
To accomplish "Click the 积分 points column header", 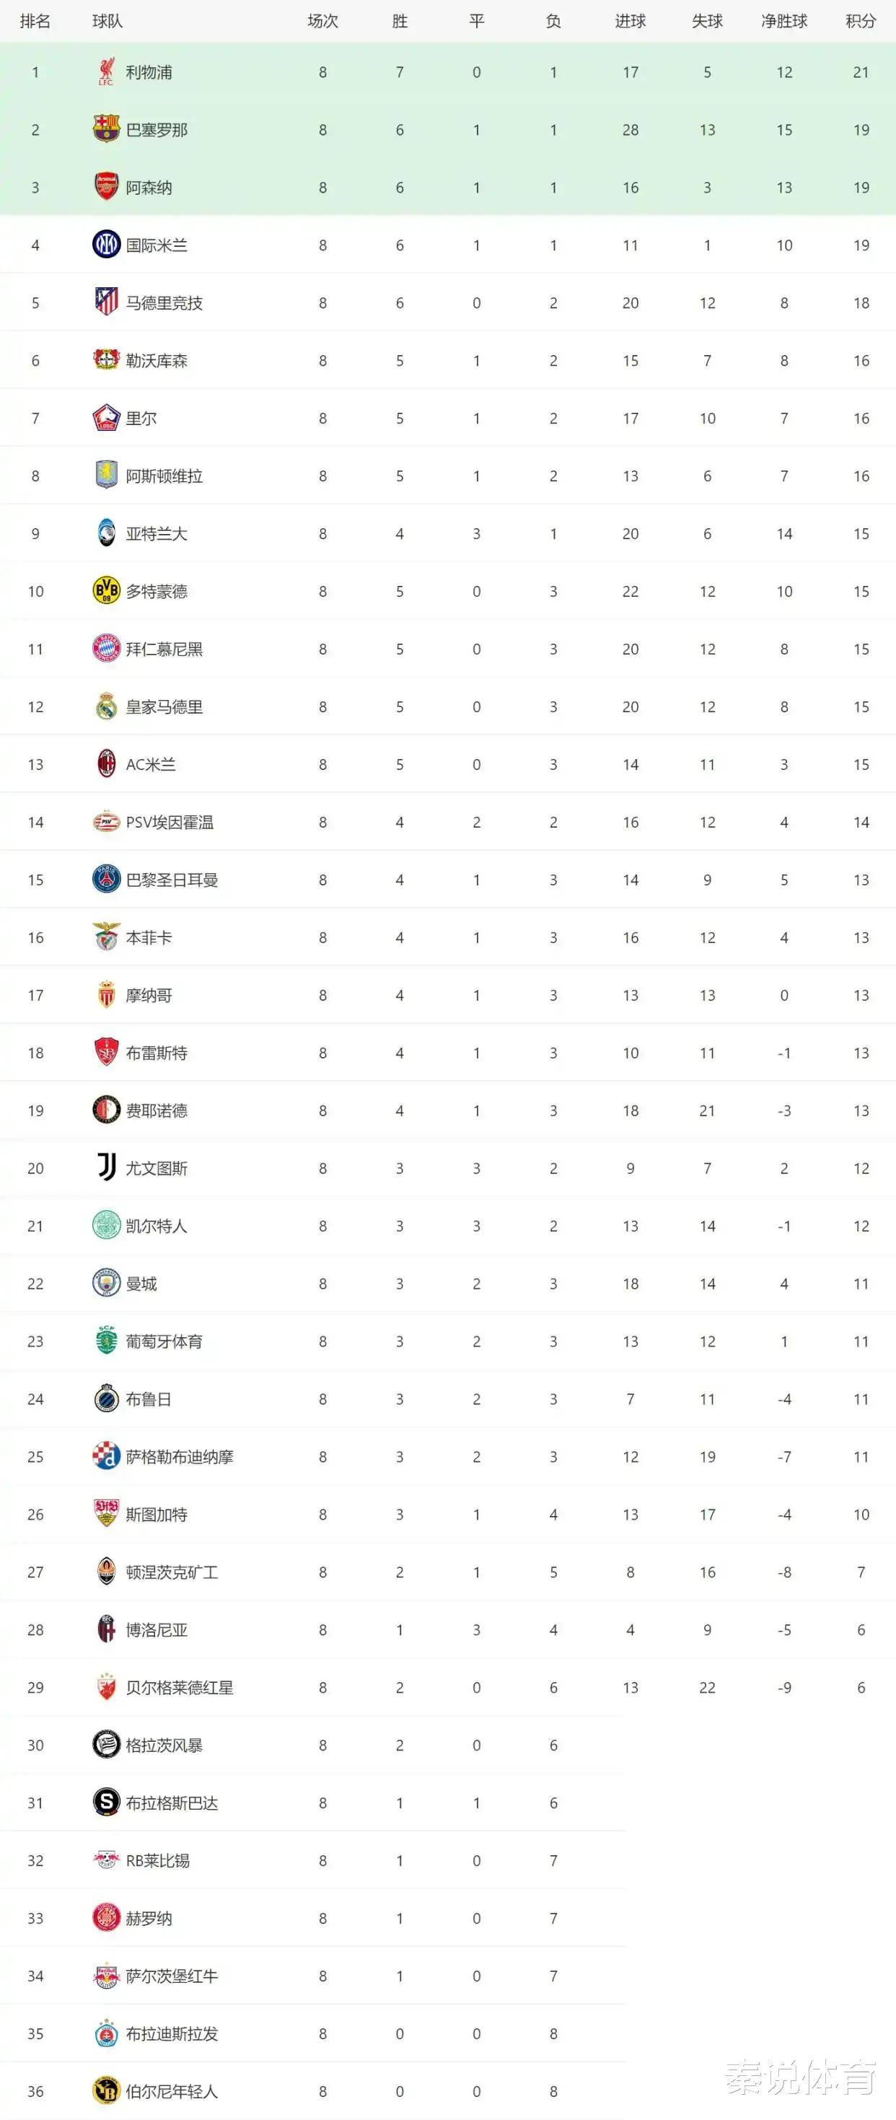I will point(861,22).
